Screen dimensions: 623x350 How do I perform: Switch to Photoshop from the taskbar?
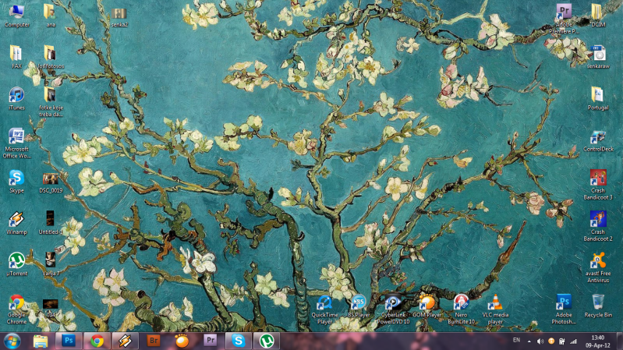pyautogui.click(x=69, y=341)
